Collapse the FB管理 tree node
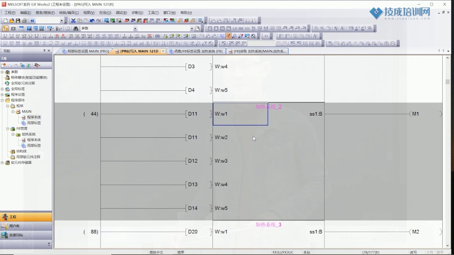The height and width of the screenshot is (255, 454). tap(8, 129)
